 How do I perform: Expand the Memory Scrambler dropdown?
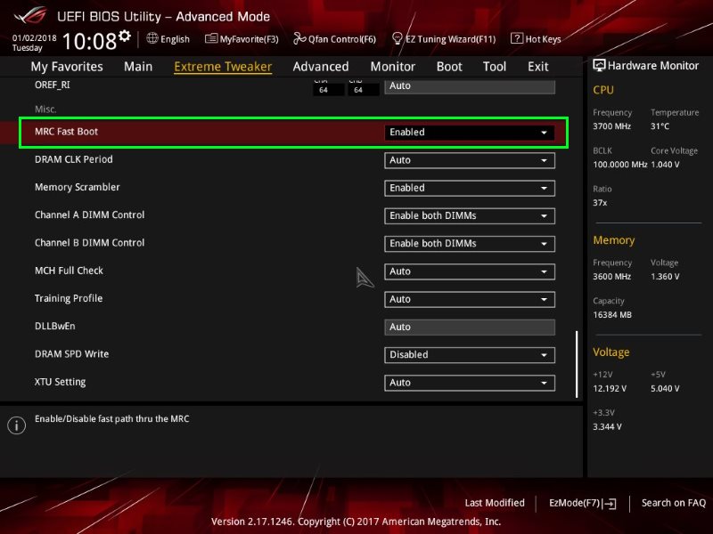[x=470, y=188]
